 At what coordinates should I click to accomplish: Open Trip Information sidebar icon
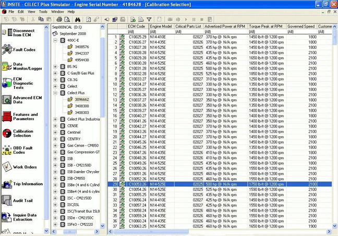(x=7, y=184)
